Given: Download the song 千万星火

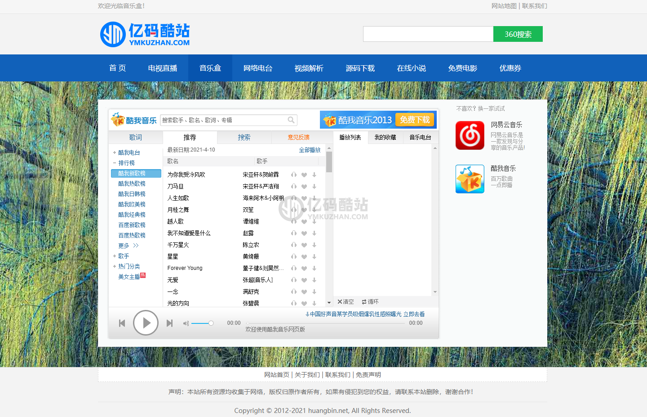Looking at the screenshot, I should point(315,245).
